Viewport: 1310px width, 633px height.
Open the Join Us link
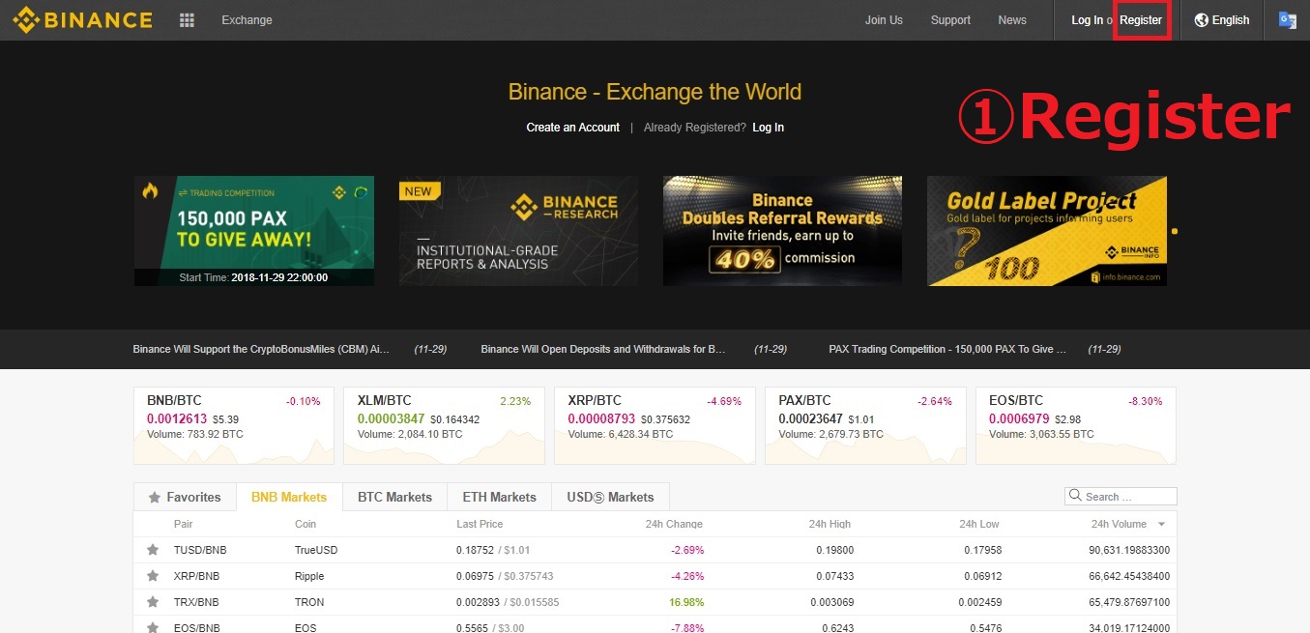click(884, 20)
